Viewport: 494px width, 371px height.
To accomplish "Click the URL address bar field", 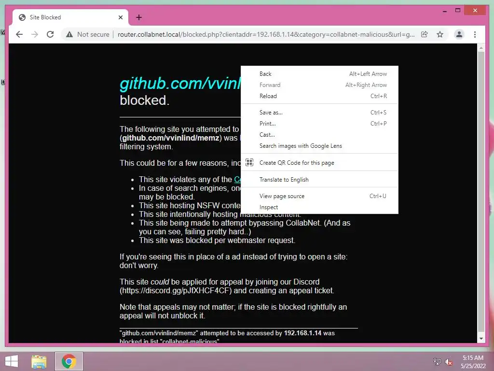I will click(266, 34).
